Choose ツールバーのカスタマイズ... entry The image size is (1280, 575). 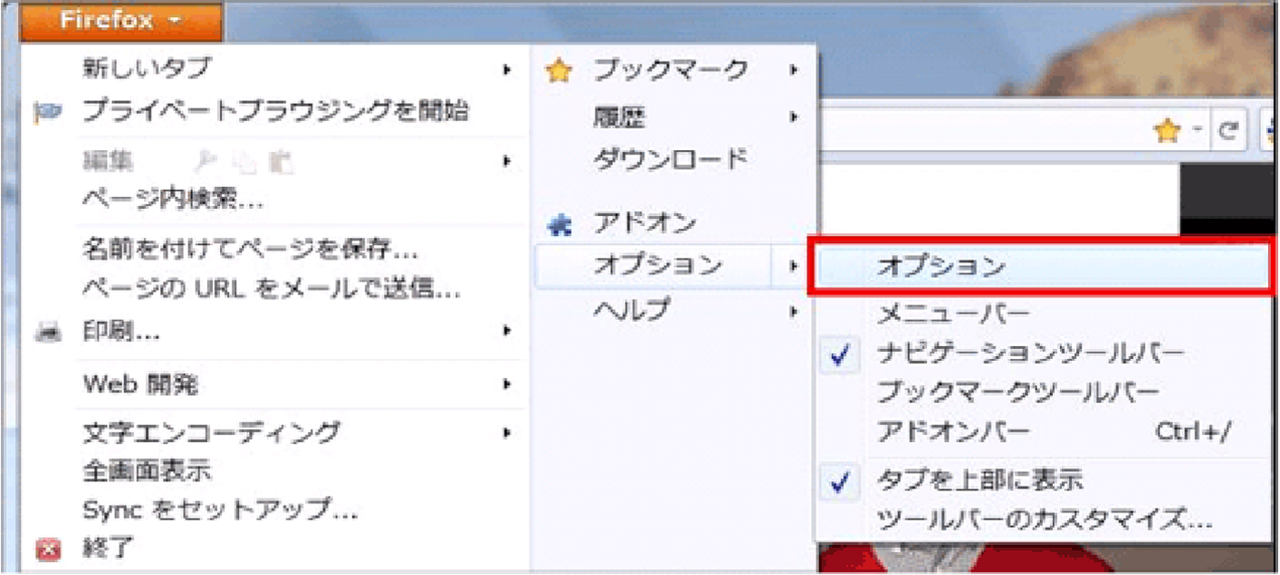point(1044,521)
